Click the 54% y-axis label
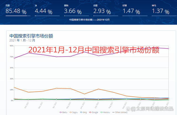177x115 pixels. (12, 68)
